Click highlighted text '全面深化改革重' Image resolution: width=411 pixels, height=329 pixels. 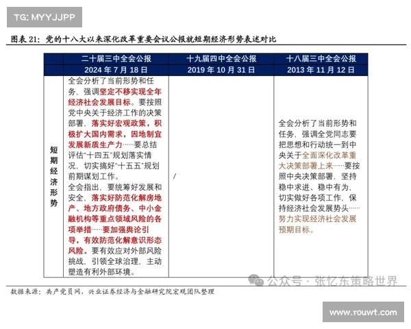coord(329,155)
